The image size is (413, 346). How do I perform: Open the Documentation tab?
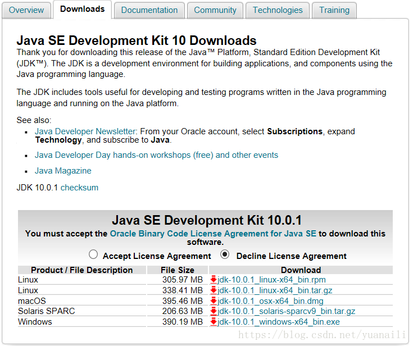click(149, 10)
